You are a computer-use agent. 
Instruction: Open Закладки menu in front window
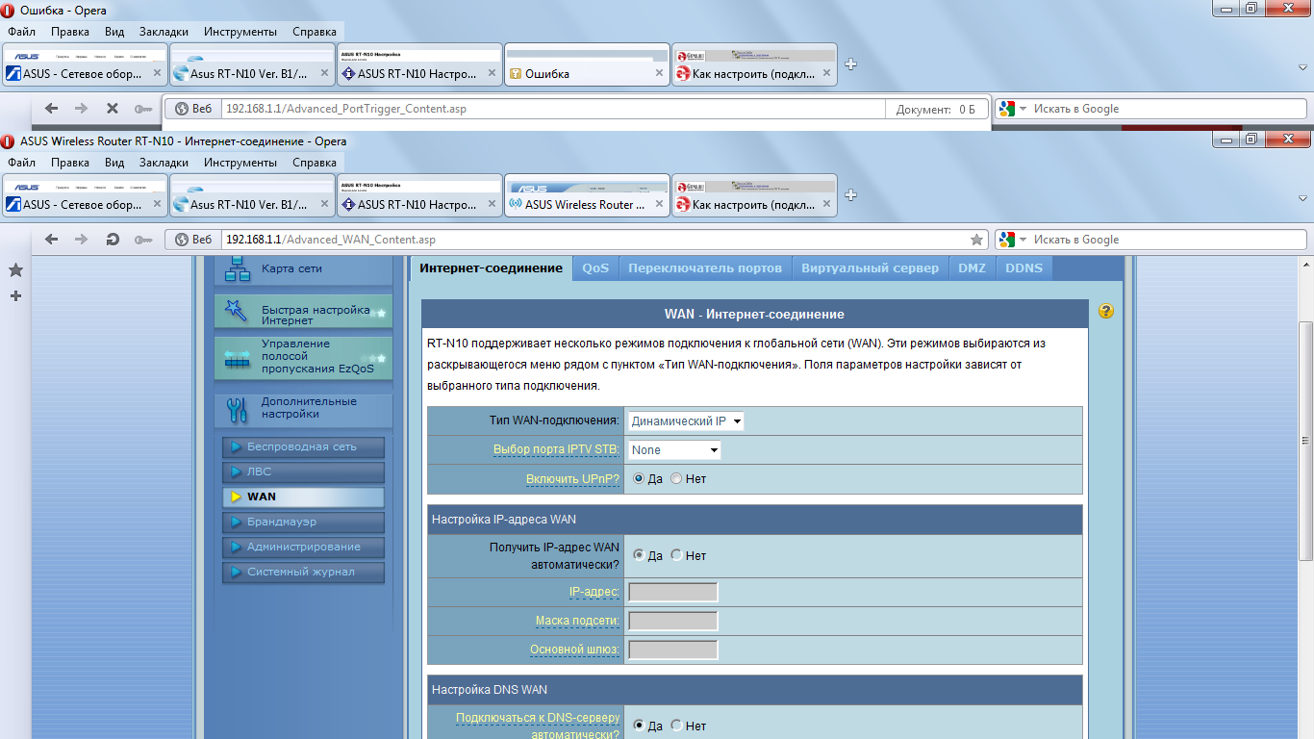(164, 163)
